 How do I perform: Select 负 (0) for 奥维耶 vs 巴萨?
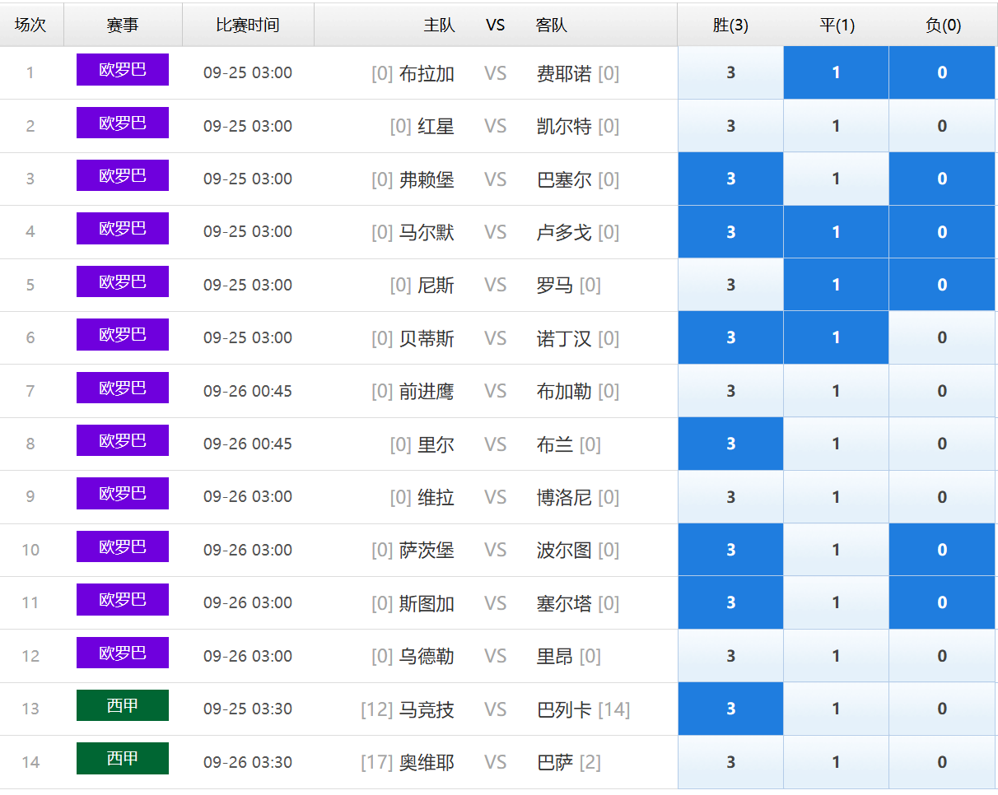pyautogui.click(x=942, y=762)
